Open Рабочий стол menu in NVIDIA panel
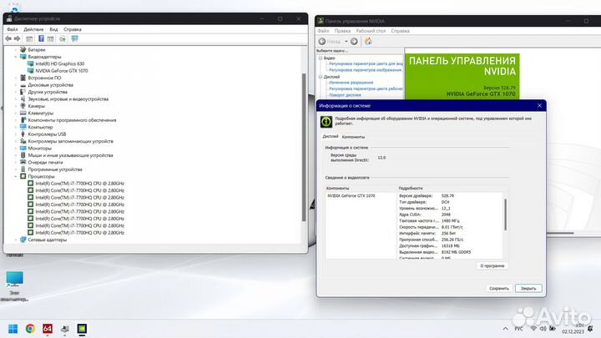The height and width of the screenshot is (338, 601). (x=371, y=31)
